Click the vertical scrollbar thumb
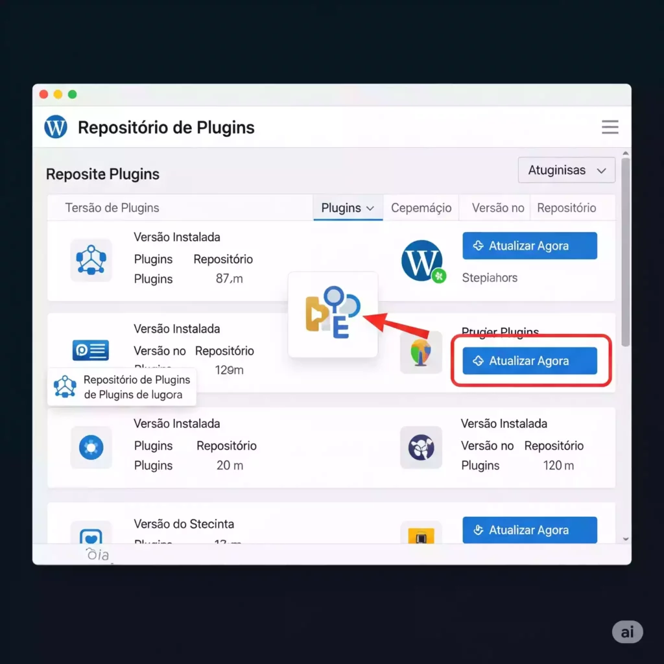The width and height of the screenshot is (664, 664). [625, 253]
